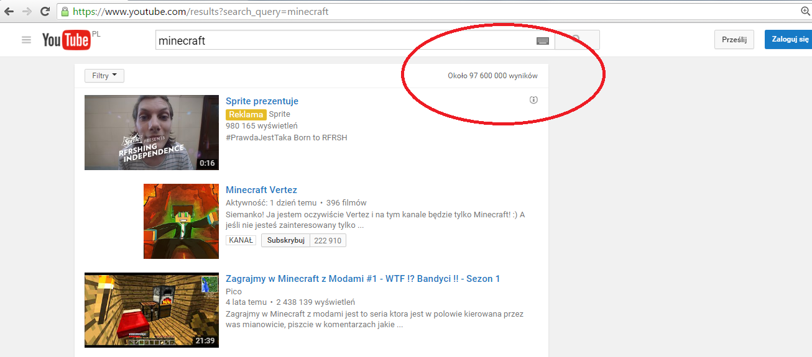Click the KANAŁ channel badge
The image size is (812, 357).
pos(242,240)
